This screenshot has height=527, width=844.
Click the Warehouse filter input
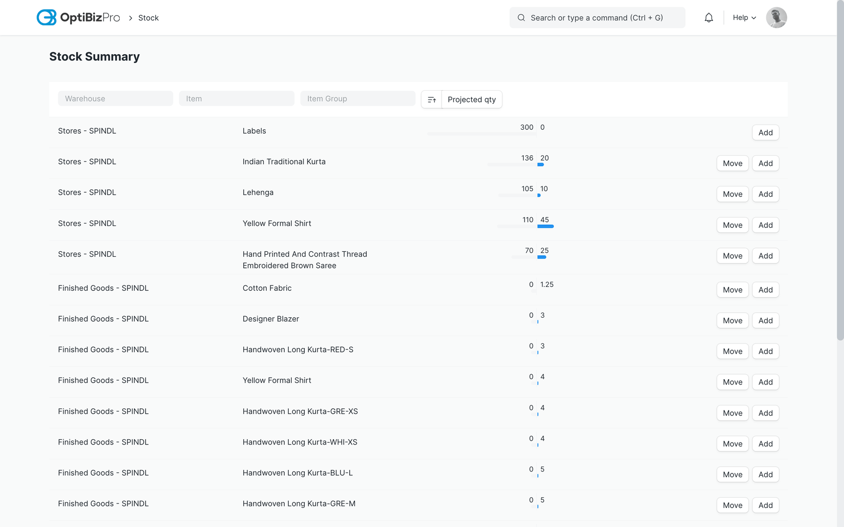pyautogui.click(x=115, y=98)
